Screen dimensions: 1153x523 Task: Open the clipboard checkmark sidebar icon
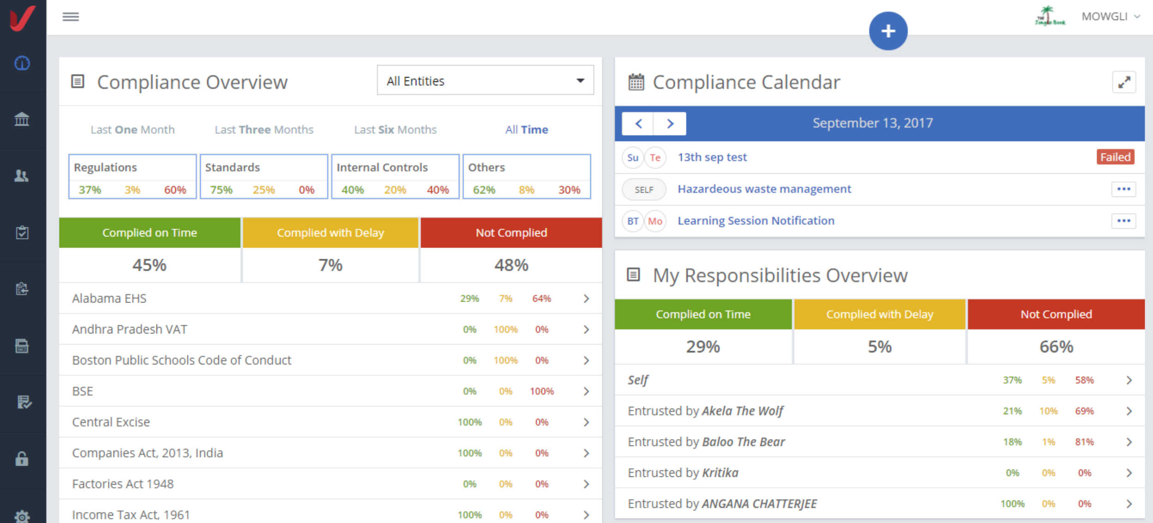pyautogui.click(x=22, y=232)
